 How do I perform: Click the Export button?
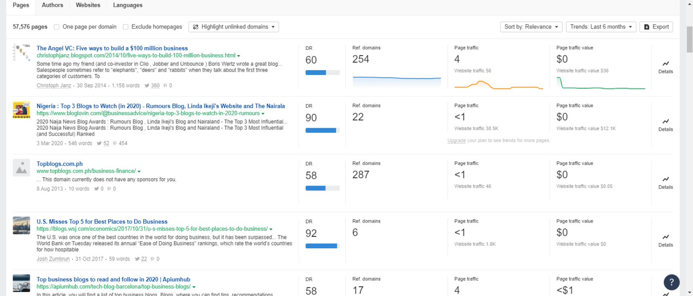click(656, 27)
